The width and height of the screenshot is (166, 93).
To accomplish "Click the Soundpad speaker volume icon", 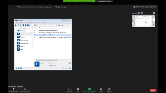I will point(59,25).
